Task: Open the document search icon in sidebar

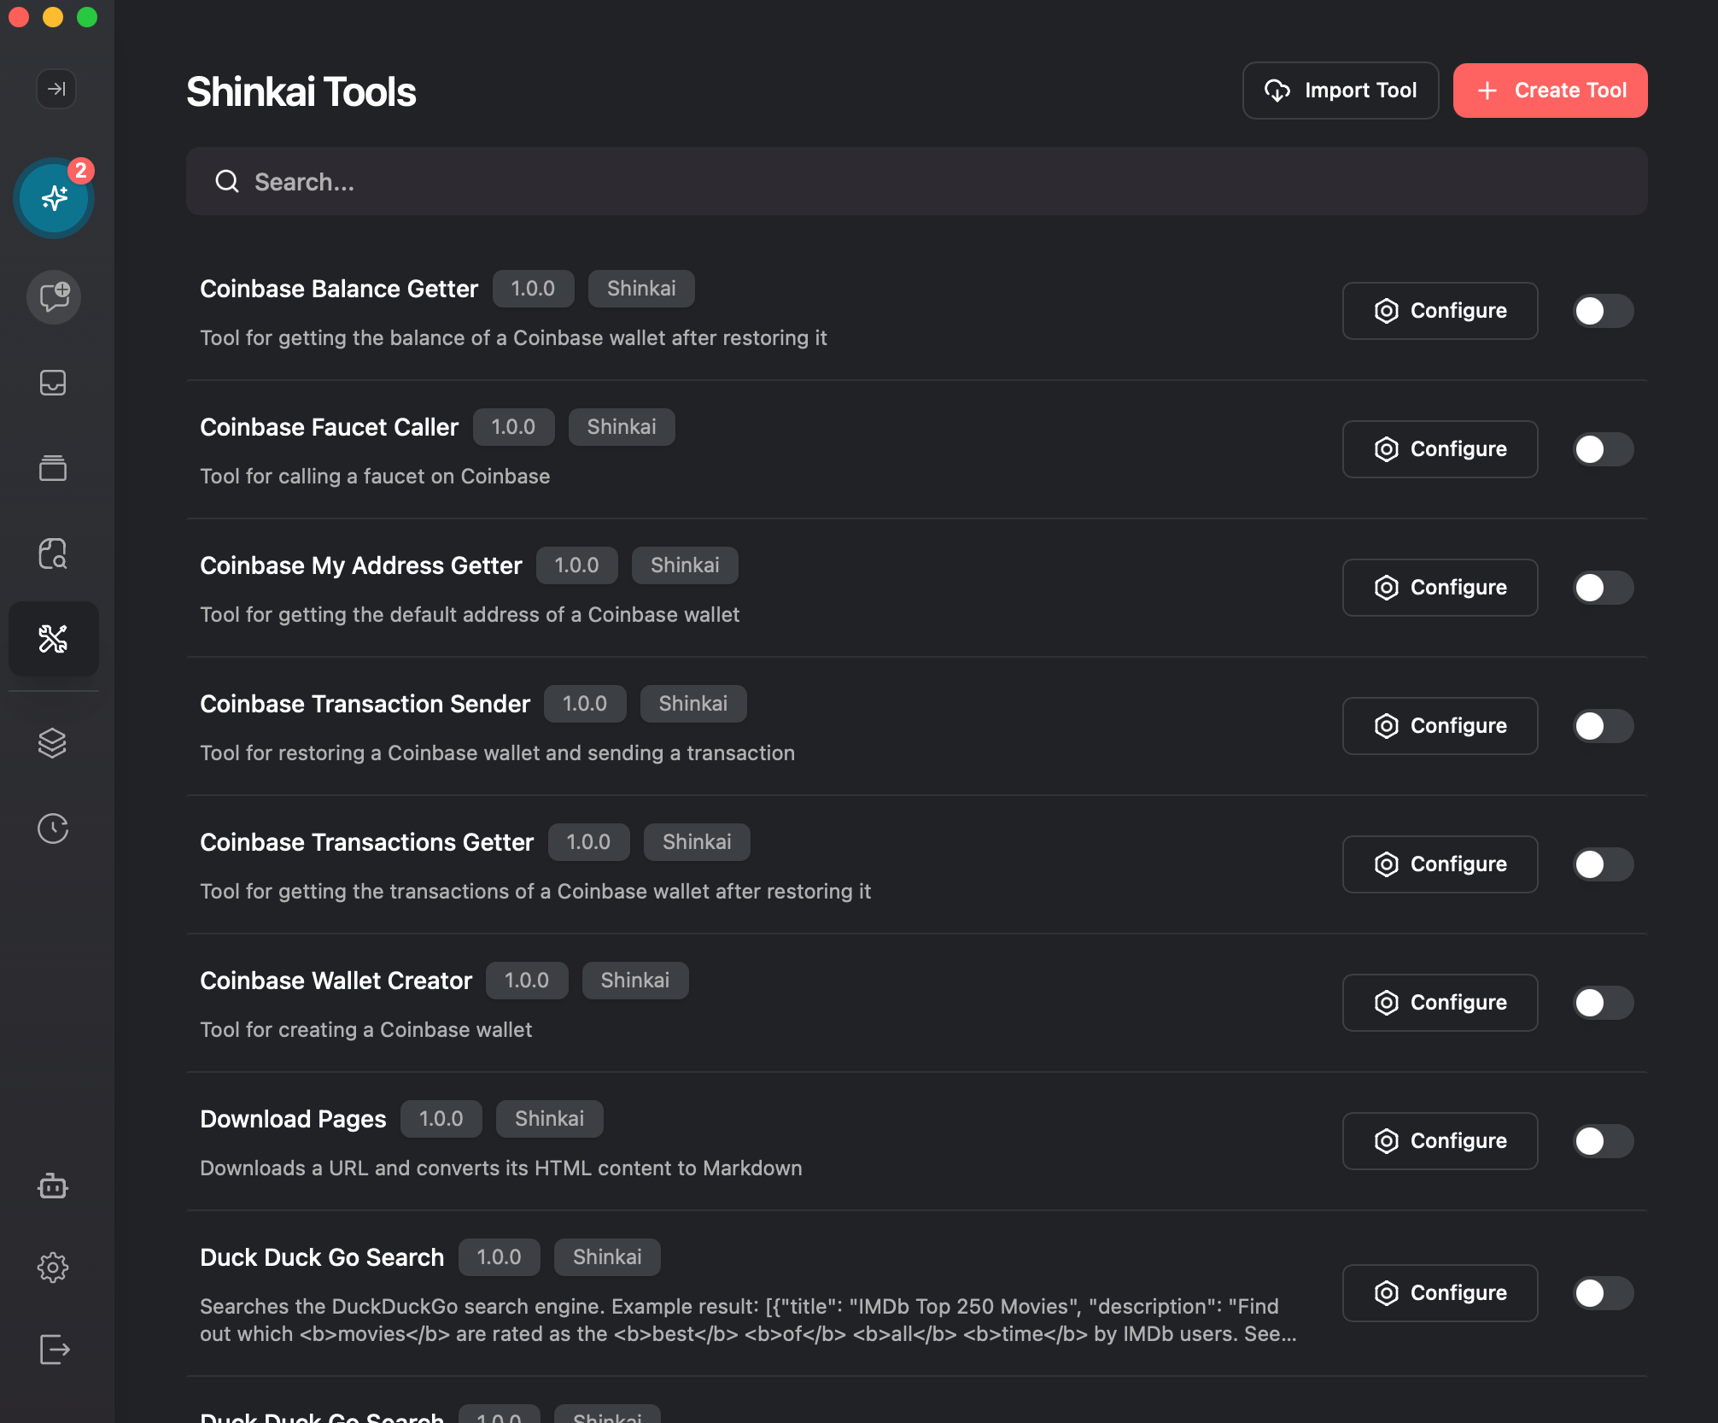Action: click(x=53, y=553)
